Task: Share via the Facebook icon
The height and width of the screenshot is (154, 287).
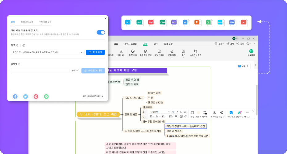Action: click(15, 96)
